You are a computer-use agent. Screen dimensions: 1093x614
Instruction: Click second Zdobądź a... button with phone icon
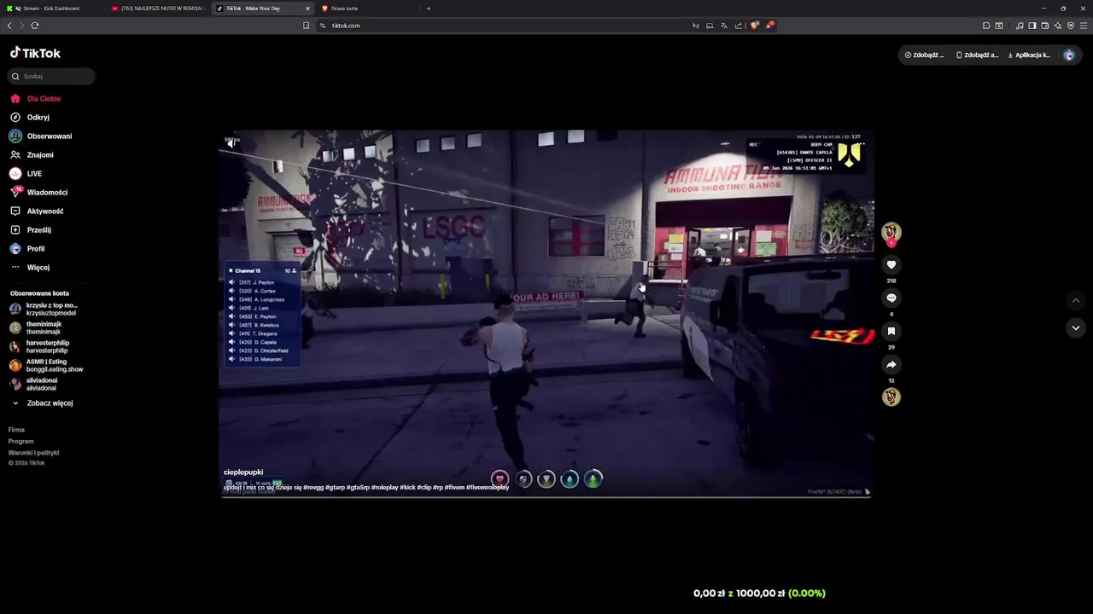tap(977, 55)
